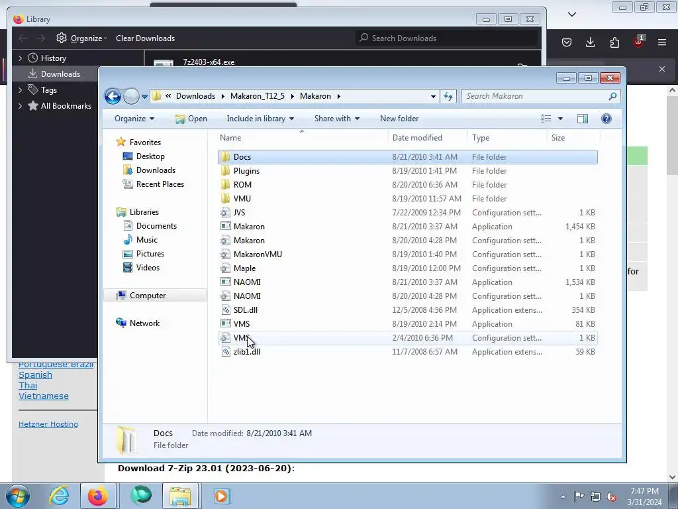Open Downloads in Favorites pane

coord(155,170)
